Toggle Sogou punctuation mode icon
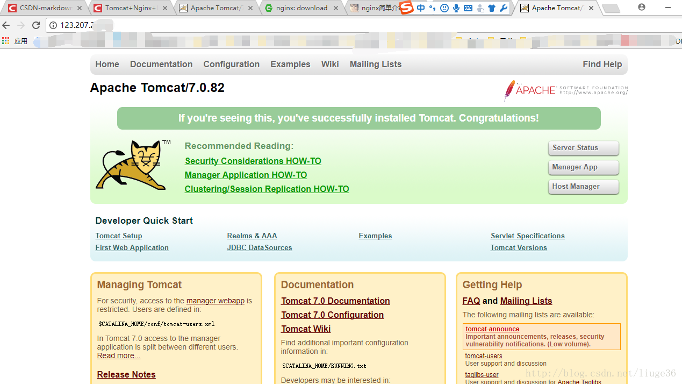The width and height of the screenshot is (682, 384). (x=432, y=8)
